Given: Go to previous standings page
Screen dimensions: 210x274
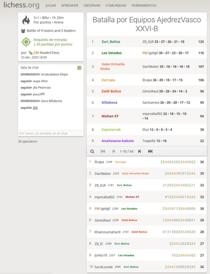Looking at the screenshot, I should 114,151.
